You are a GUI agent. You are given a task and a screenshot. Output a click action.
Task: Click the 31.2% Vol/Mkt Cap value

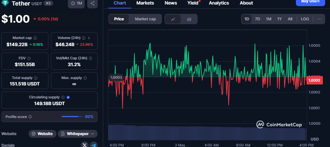click(x=74, y=64)
